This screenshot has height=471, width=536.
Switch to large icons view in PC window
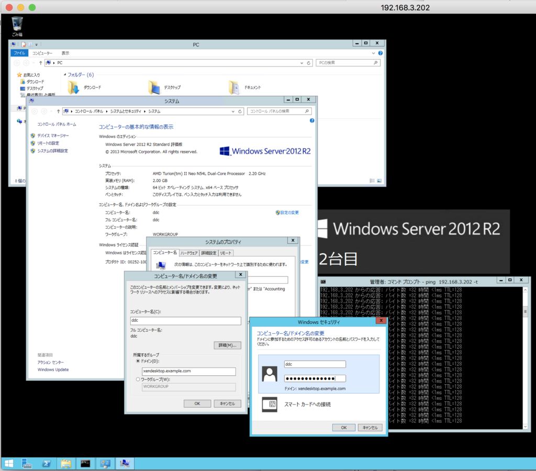tap(379, 181)
